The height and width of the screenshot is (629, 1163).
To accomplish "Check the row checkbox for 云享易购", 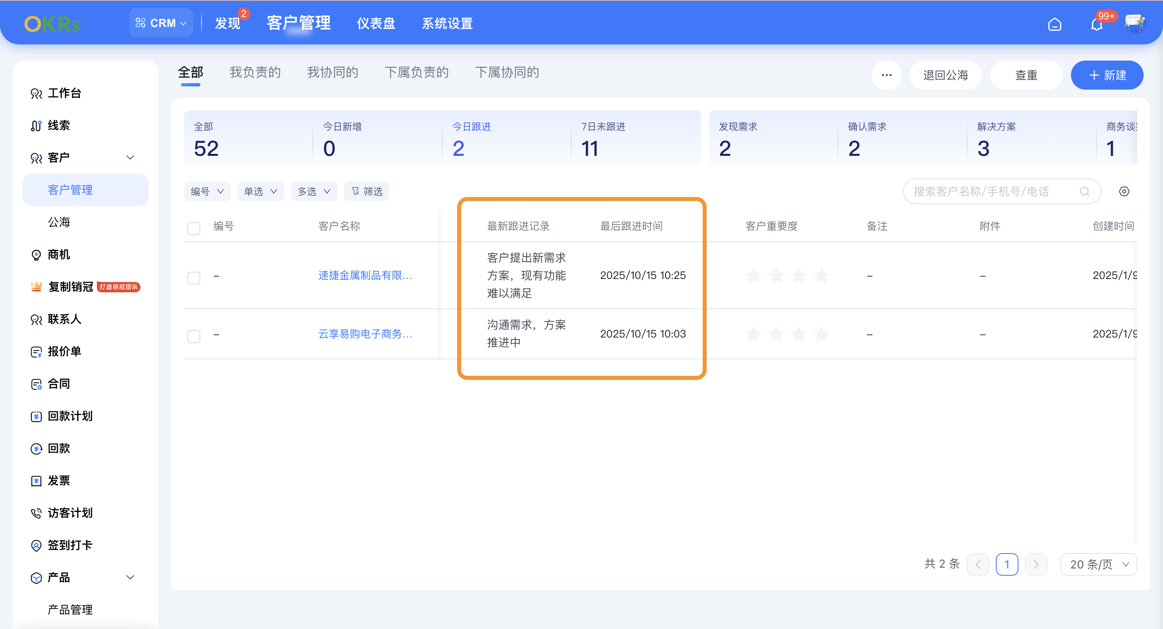I will tap(194, 336).
